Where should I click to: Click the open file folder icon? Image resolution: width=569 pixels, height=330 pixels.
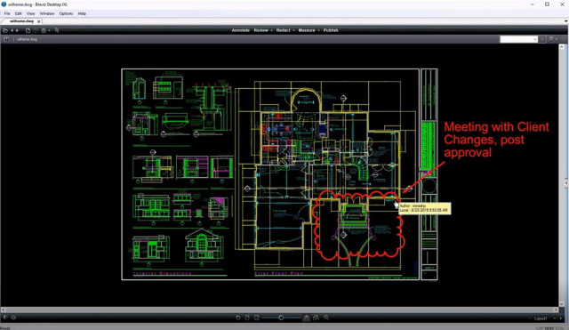tap(5, 30)
